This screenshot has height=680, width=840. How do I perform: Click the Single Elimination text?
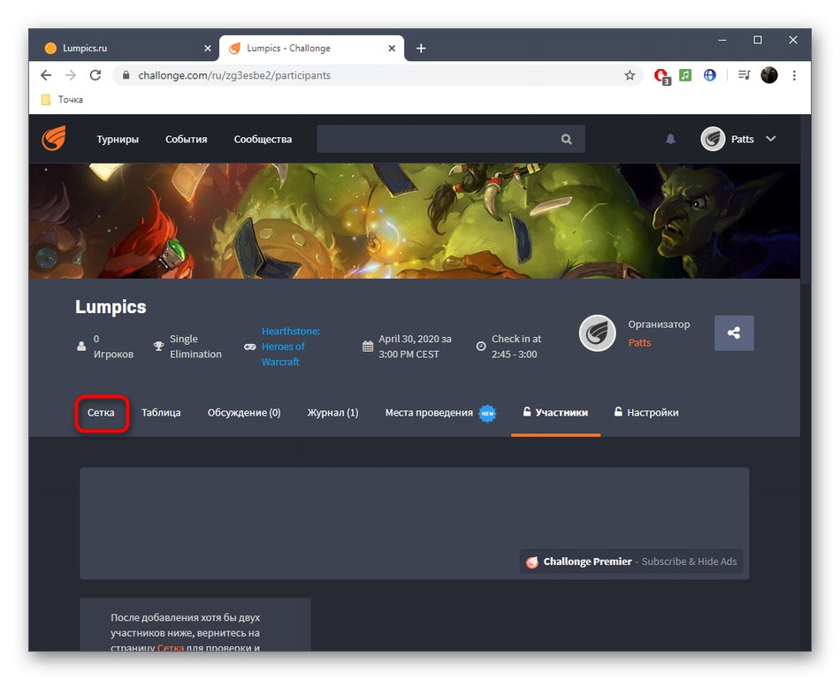pos(195,347)
